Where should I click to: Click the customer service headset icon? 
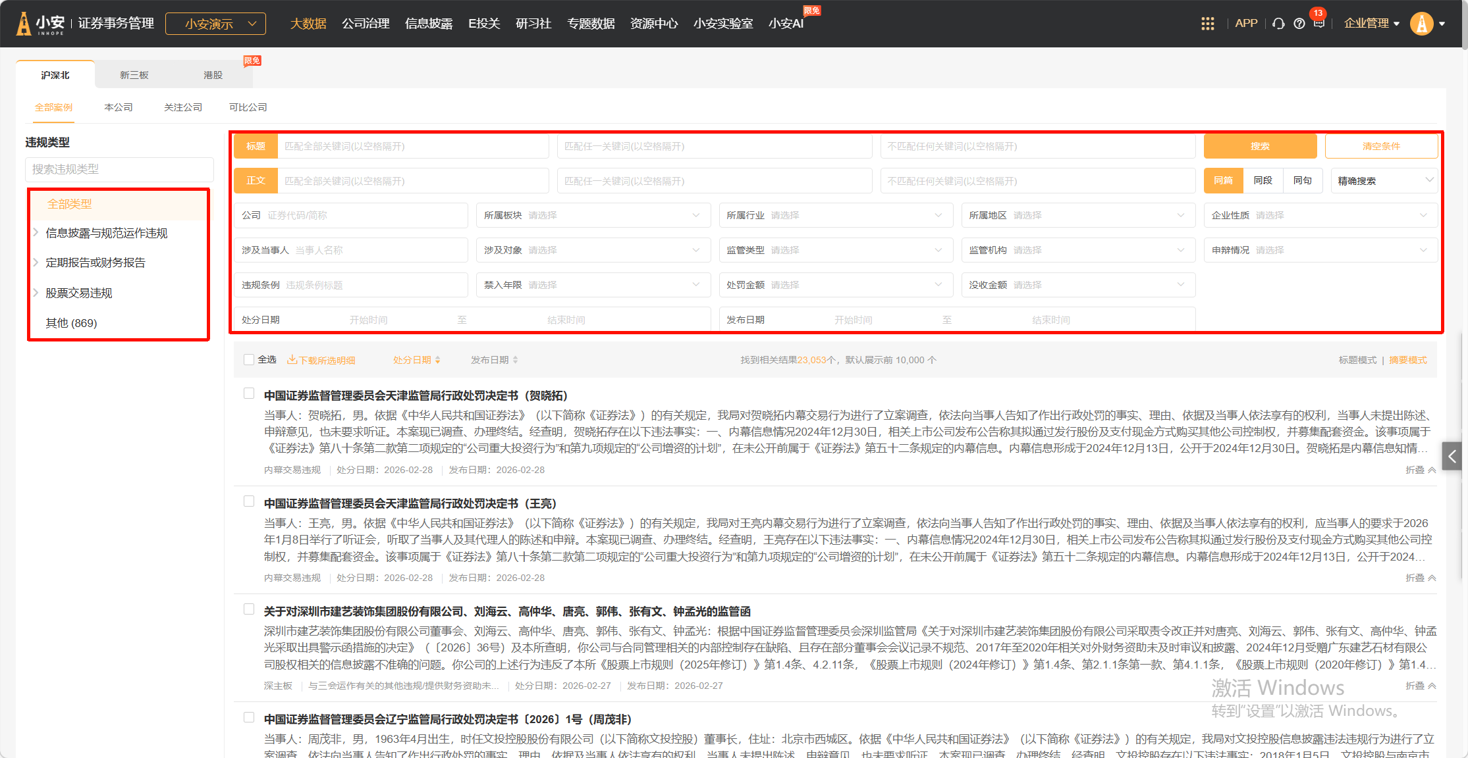click(x=1278, y=24)
